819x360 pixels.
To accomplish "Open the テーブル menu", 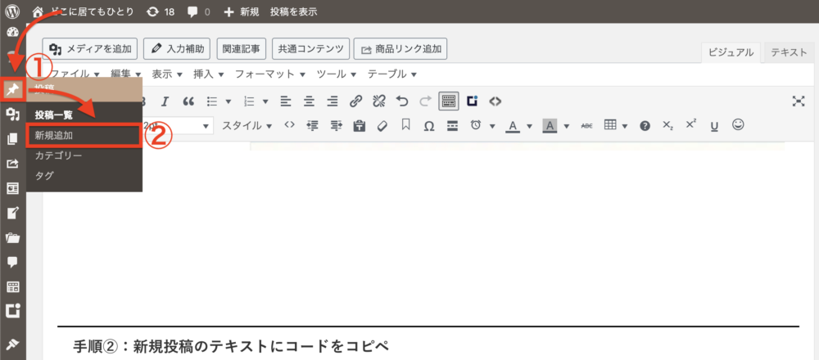I will click(392, 74).
